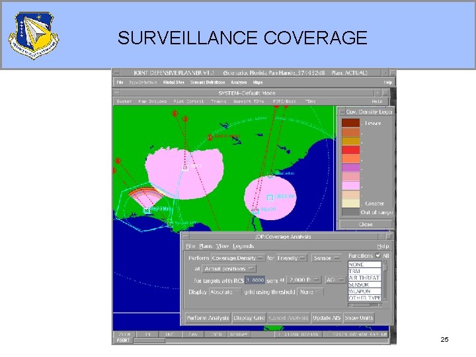Open File menu in Joint Defensive Planner
476x357 pixels.
click(120, 82)
